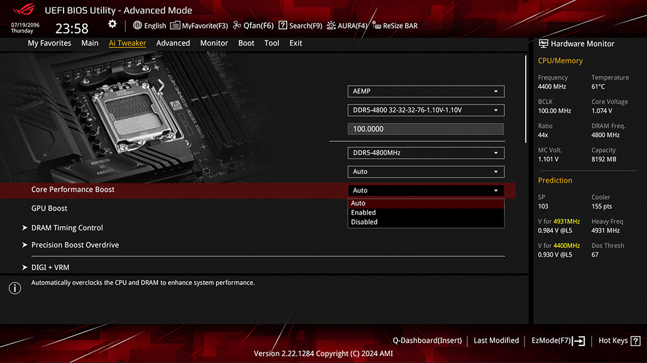Select Enabled in the dropdown list

pos(426,213)
